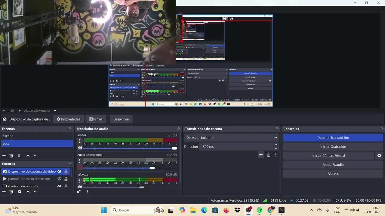Adjust alertas volume slider handle
The image size is (385, 216).
pyautogui.click(x=174, y=148)
